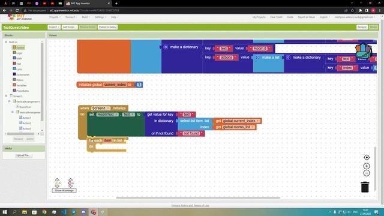Open File Explorer from the taskbar
384x216 pixels.
click(x=25, y=212)
